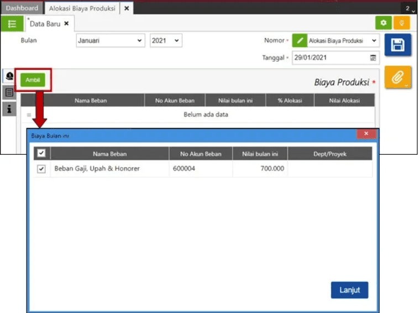The image size is (419, 313).
Task: Toggle the select-all checkbox in popup header
Action: [x=41, y=154]
